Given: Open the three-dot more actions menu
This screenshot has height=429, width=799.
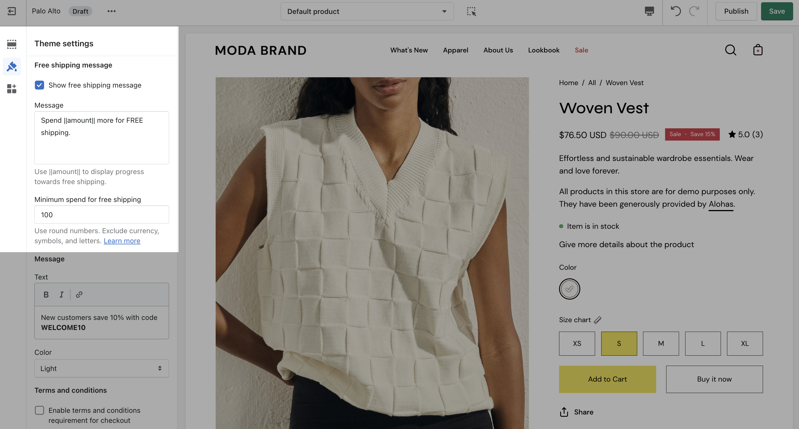Looking at the screenshot, I should click(111, 11).
